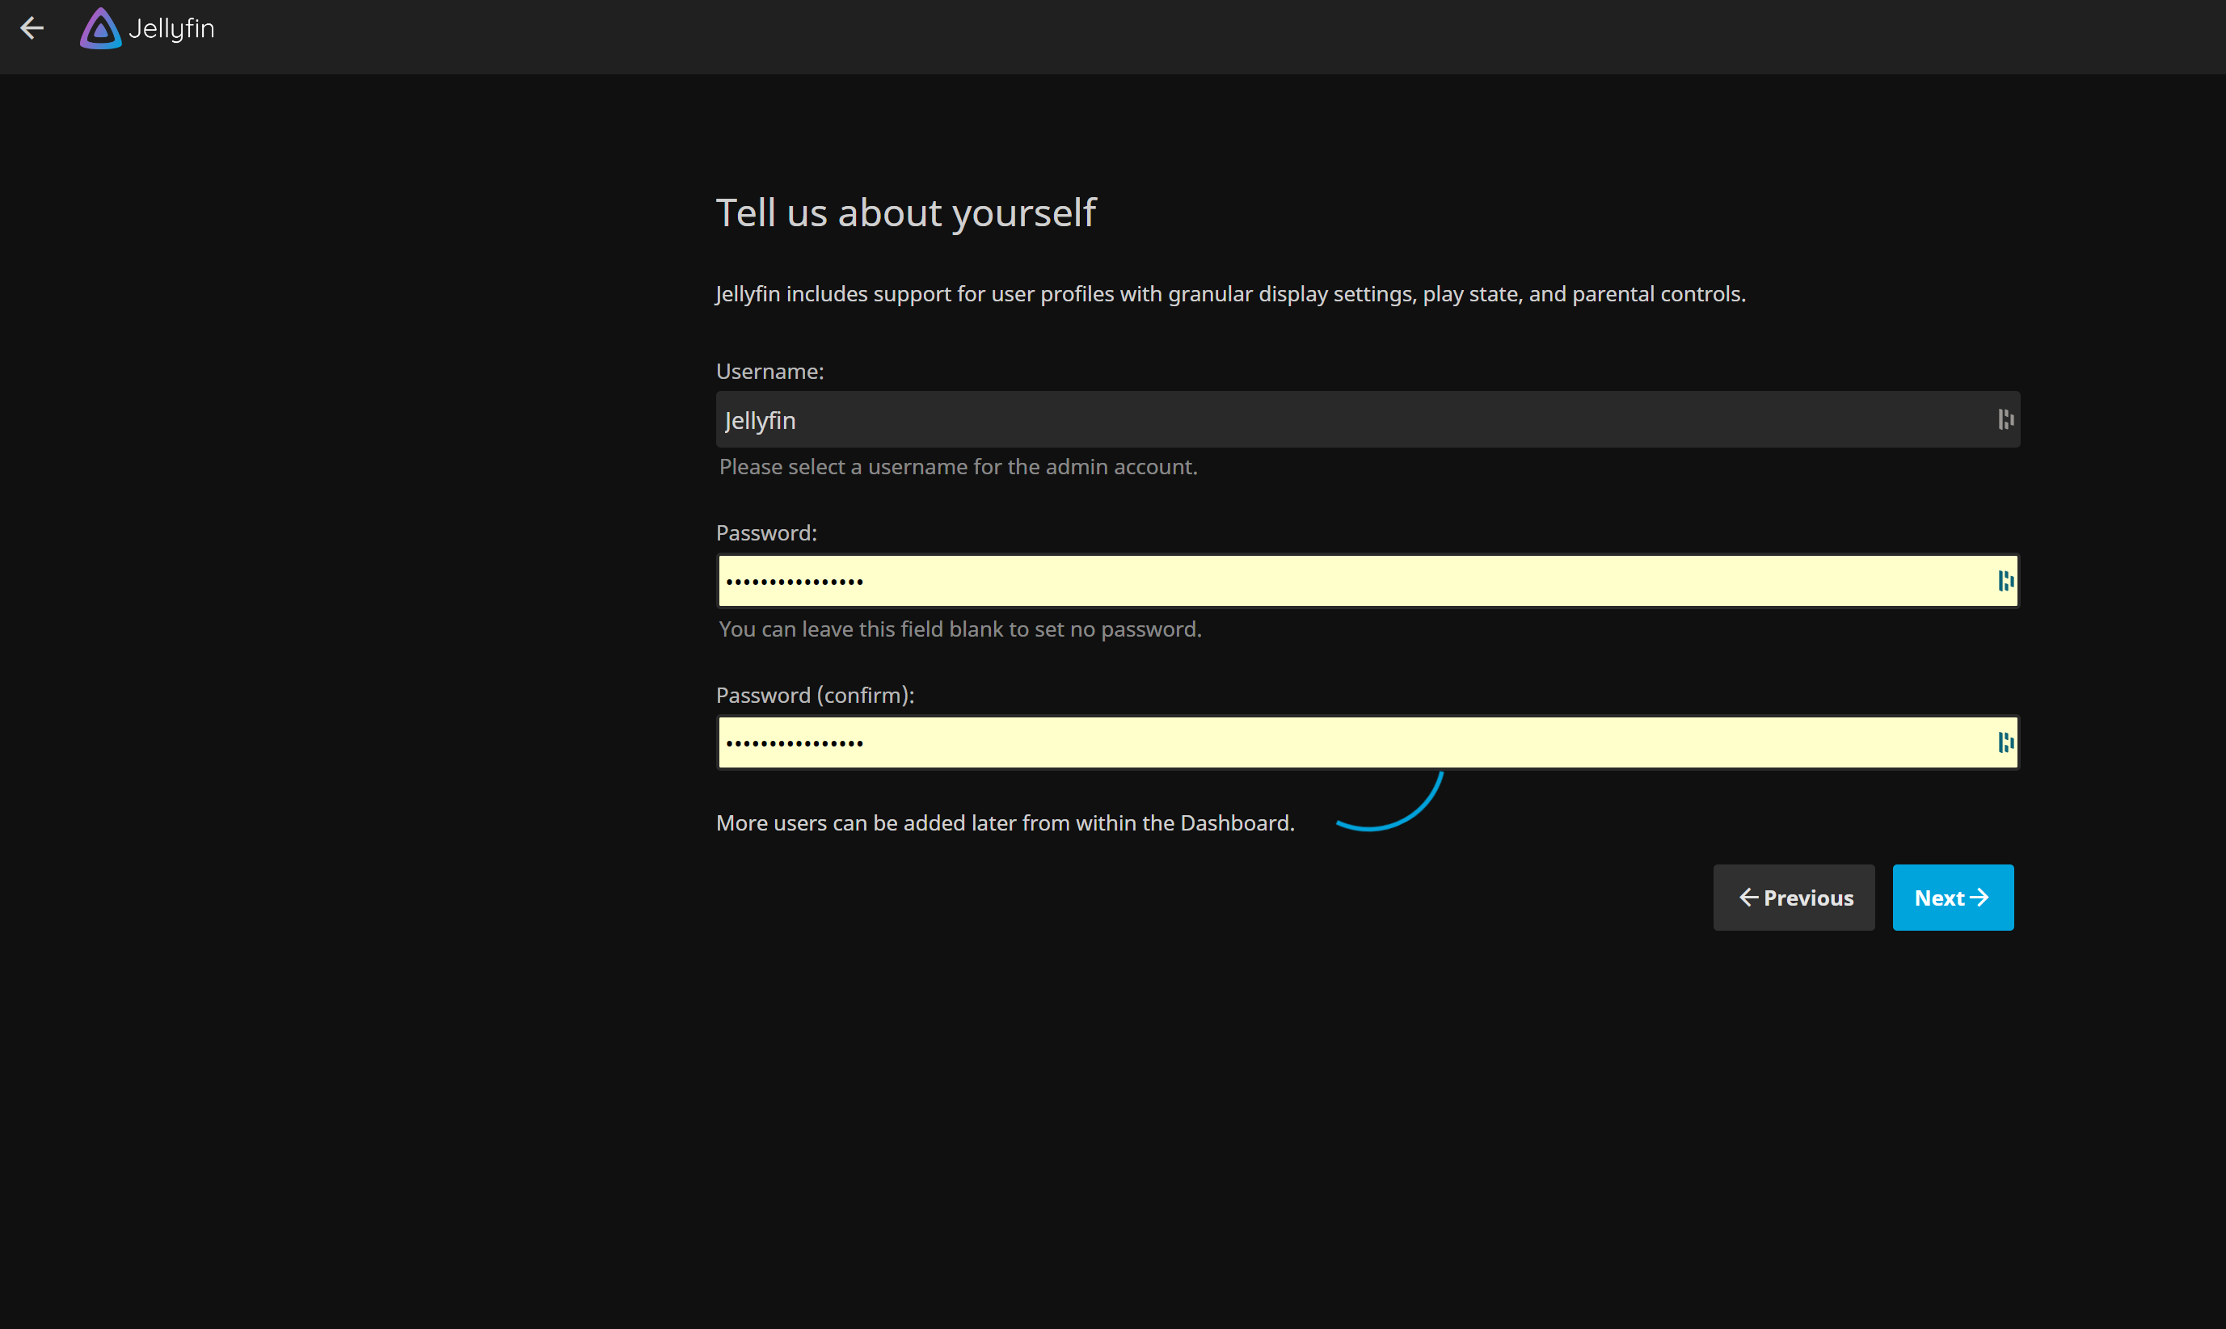The image size is (2226, 1329).
Task: Click the "Username:" field label
Action: [769, 371]
